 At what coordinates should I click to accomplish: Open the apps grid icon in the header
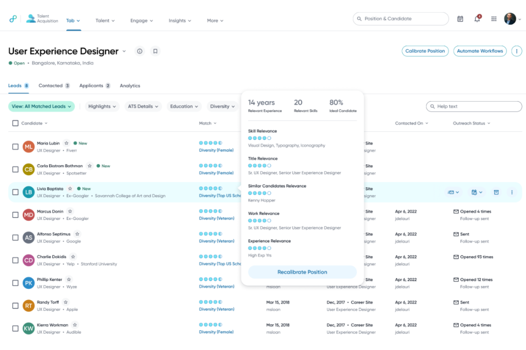click(494, 18)
